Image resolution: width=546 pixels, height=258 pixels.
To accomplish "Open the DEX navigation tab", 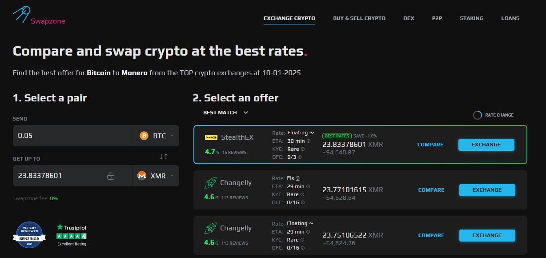I will click(x=409, y=18).
